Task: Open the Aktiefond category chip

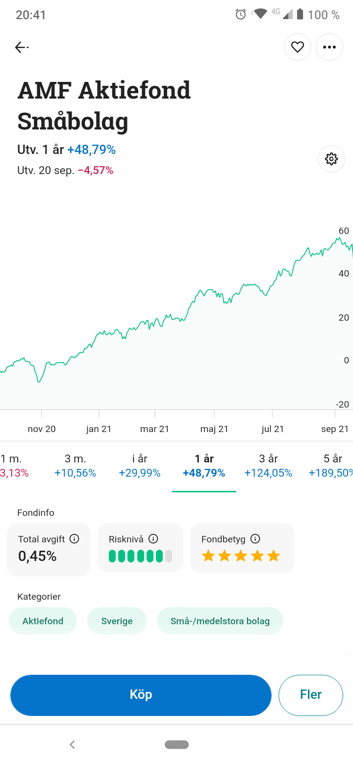Action: click(x=43, y=621)
